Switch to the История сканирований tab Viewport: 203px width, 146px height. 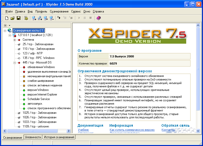[x=59, y=137]
